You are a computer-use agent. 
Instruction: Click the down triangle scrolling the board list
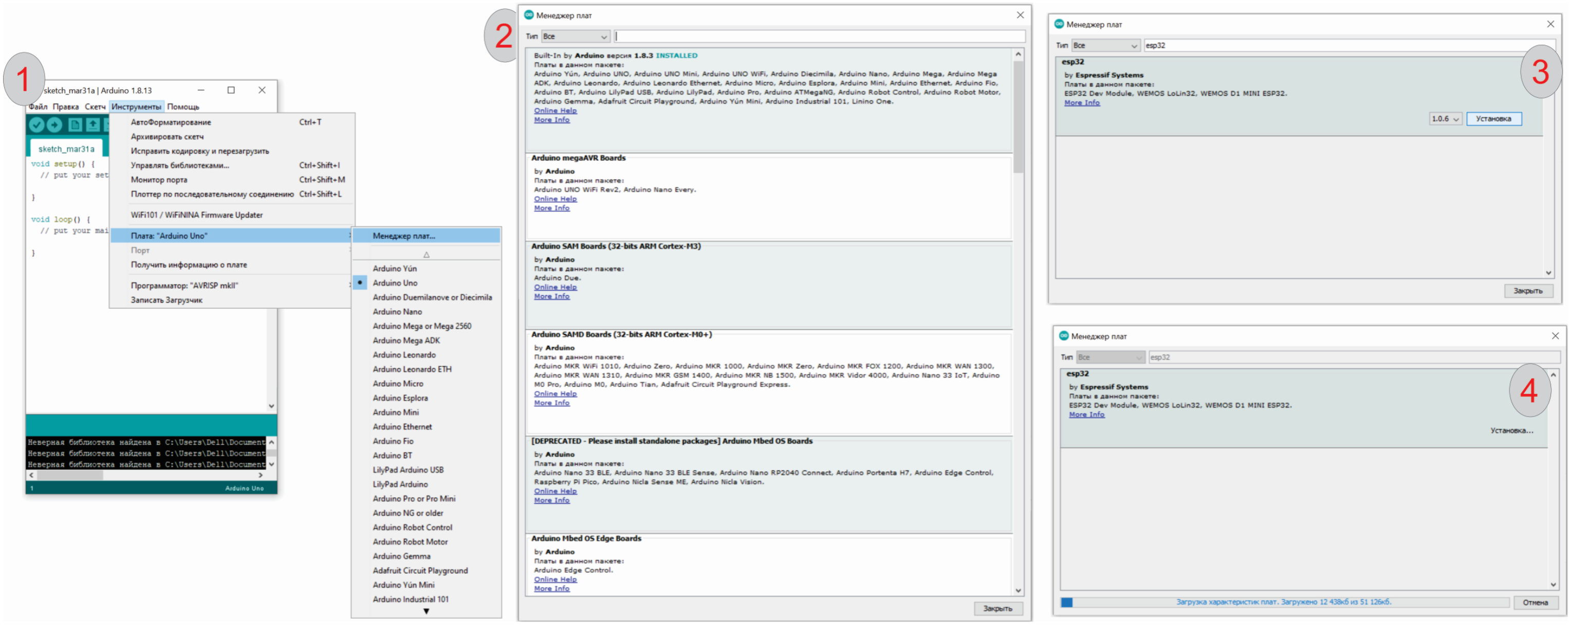pyautogui.click(x=426, y=611)
